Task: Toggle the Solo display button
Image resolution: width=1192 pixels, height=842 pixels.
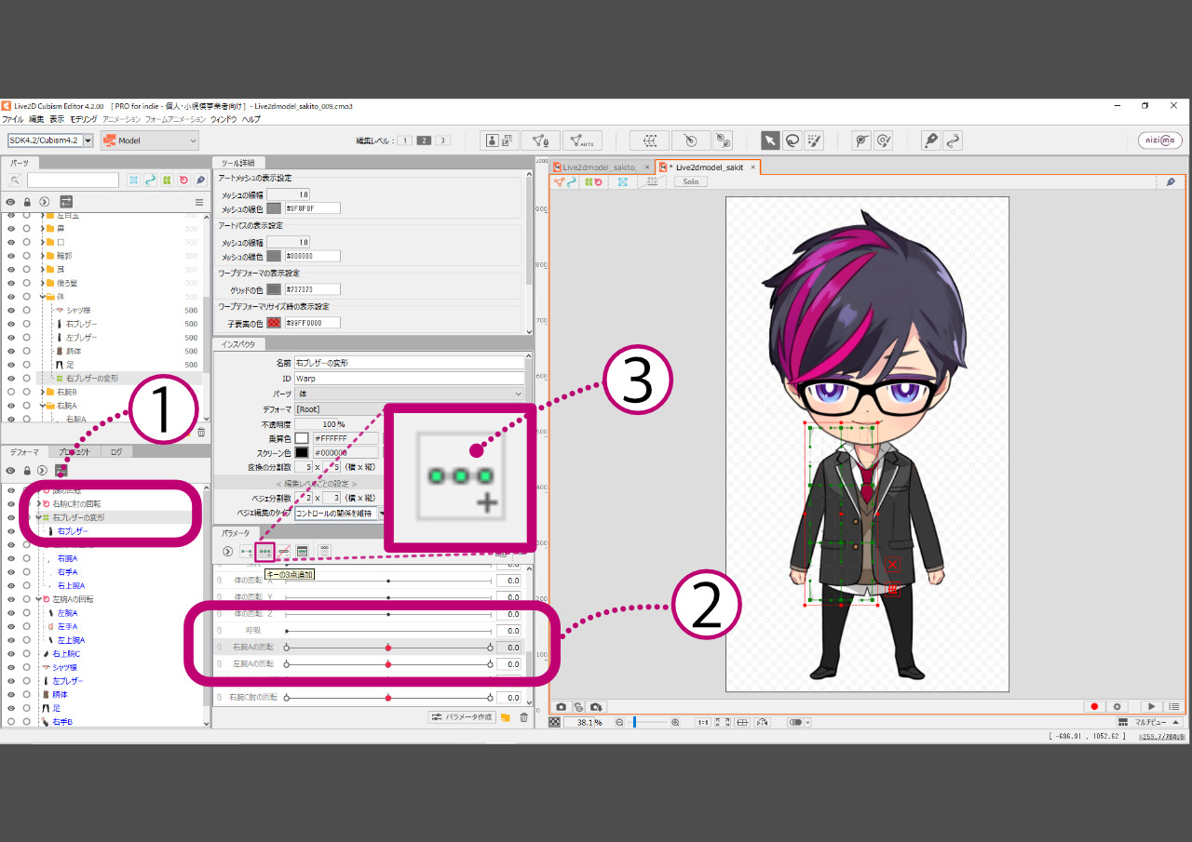Action: click(690, 181)
